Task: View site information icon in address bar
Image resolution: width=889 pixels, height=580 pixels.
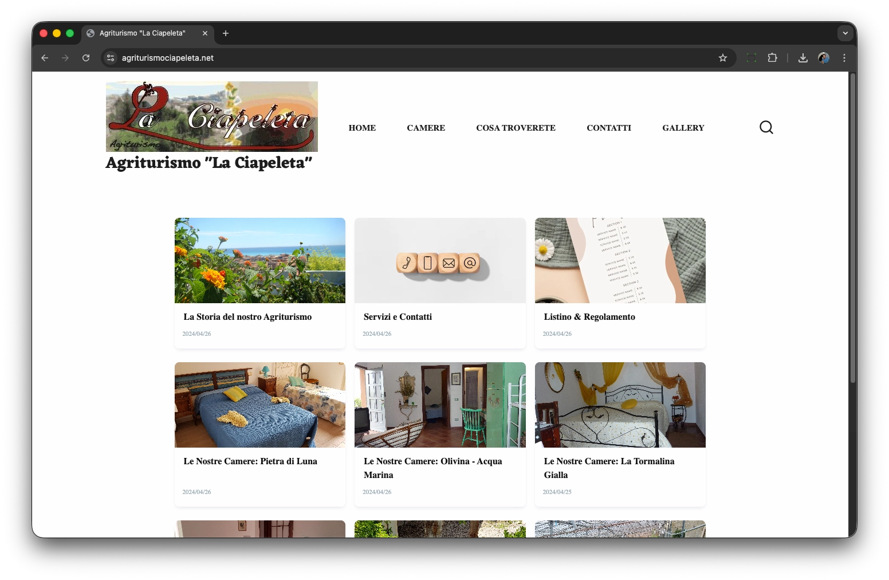Action: pos(111,58)
